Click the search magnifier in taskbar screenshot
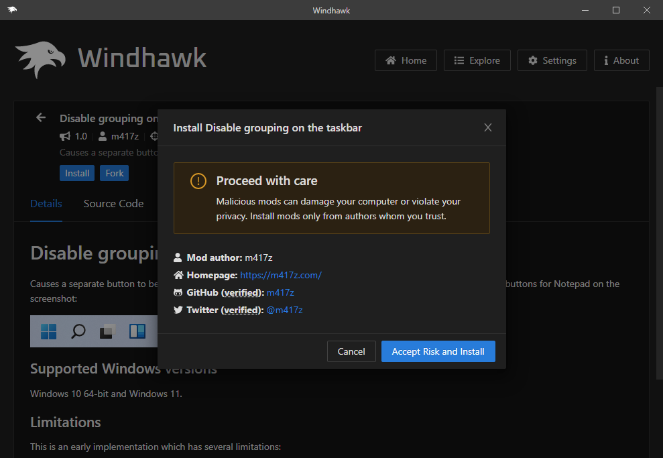The image size is (663, 458). 78,331
